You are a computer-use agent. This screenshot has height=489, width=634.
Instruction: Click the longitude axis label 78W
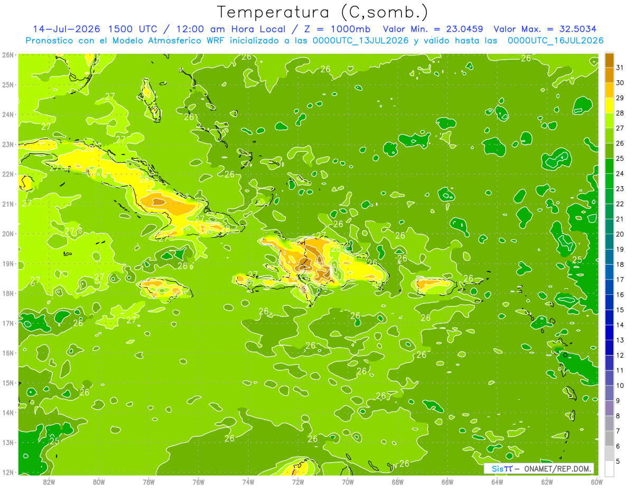pyautogui.click(x=148, y=482)
